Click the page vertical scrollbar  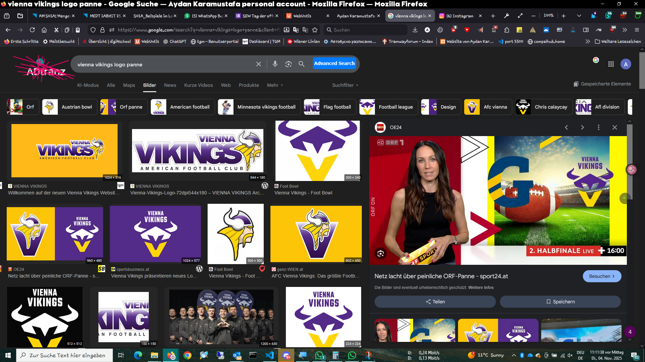[642, 70]
